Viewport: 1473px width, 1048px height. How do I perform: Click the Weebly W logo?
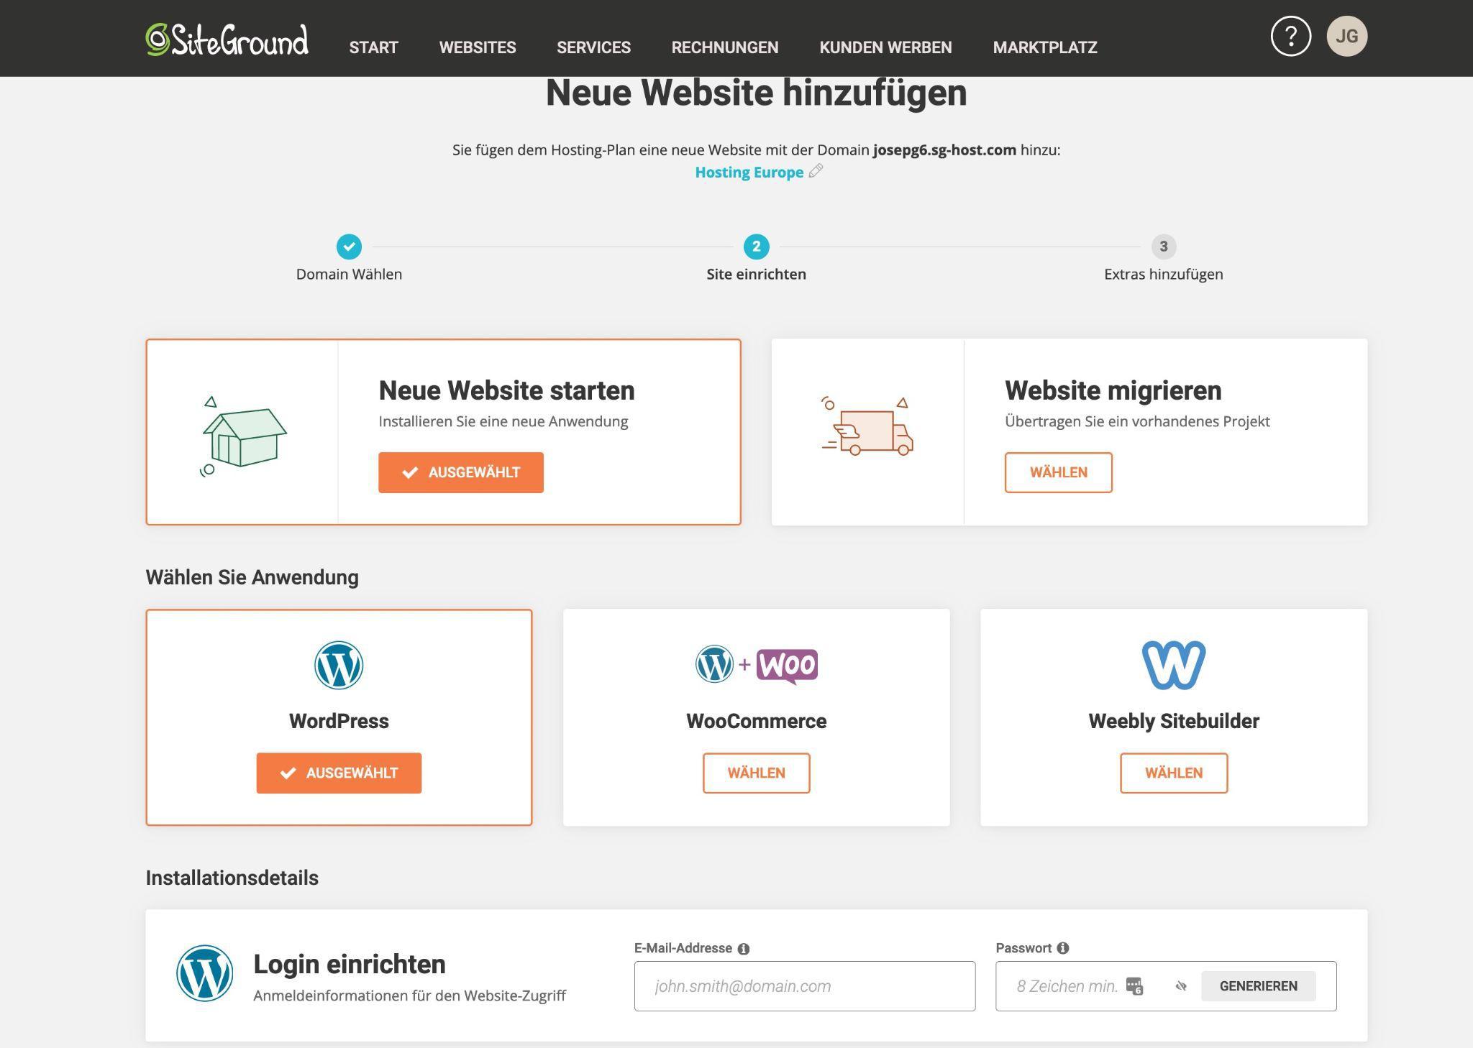point(1174,665)
